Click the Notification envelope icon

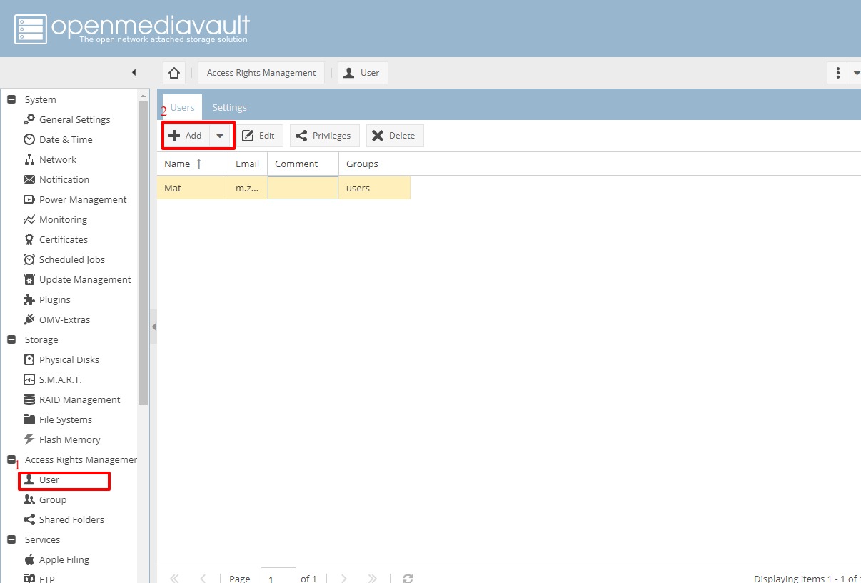point(29,179)
